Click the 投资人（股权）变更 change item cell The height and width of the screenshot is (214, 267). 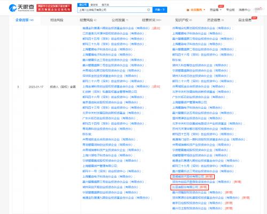[x=62, y=87]
